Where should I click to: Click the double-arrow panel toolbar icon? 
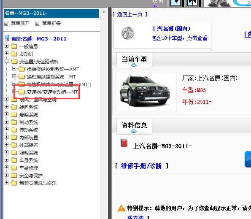coord(192,3)
